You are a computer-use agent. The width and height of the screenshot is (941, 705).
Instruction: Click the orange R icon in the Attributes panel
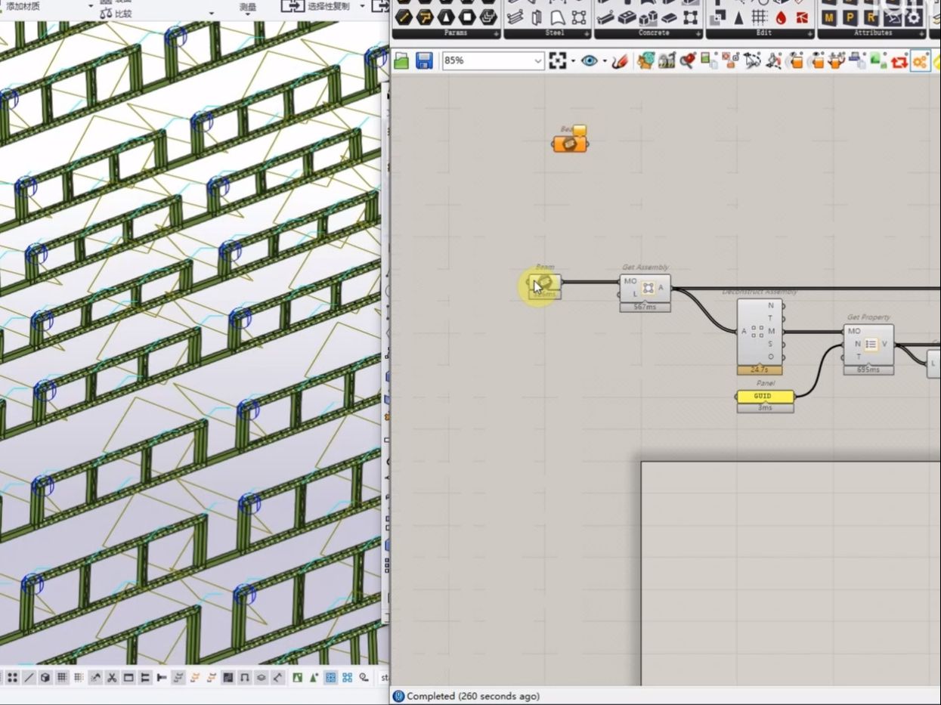coord(871,17)
